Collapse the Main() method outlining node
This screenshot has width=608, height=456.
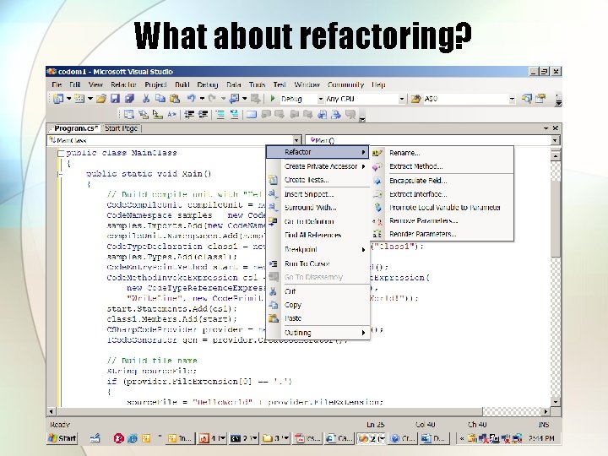coord(60,174)
